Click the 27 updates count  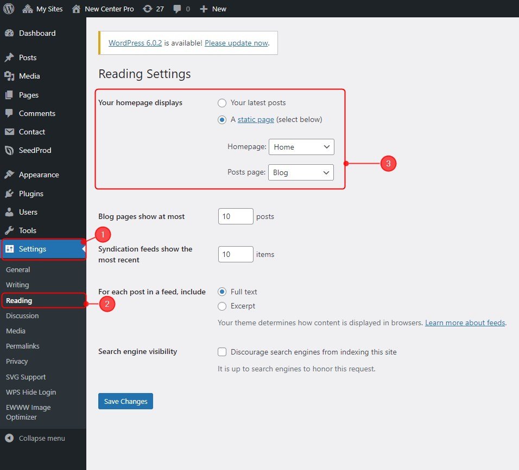[160, 9]
